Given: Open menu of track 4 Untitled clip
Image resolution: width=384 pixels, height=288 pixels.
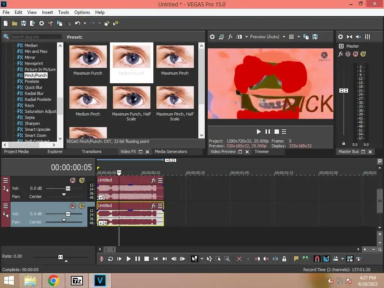Looking at the screenshot, I should point(160,206).
